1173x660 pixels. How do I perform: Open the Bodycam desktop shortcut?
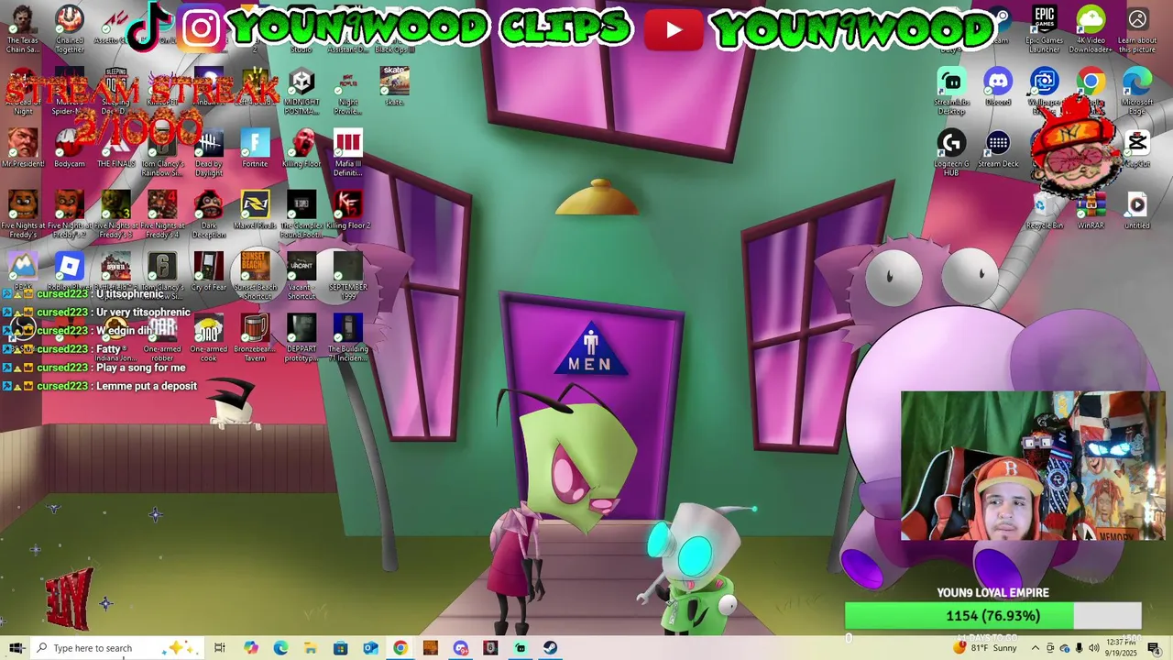(x=70, y=148)
